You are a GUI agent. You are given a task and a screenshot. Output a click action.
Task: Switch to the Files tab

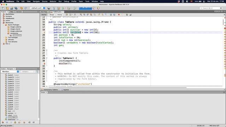(12, 12)
